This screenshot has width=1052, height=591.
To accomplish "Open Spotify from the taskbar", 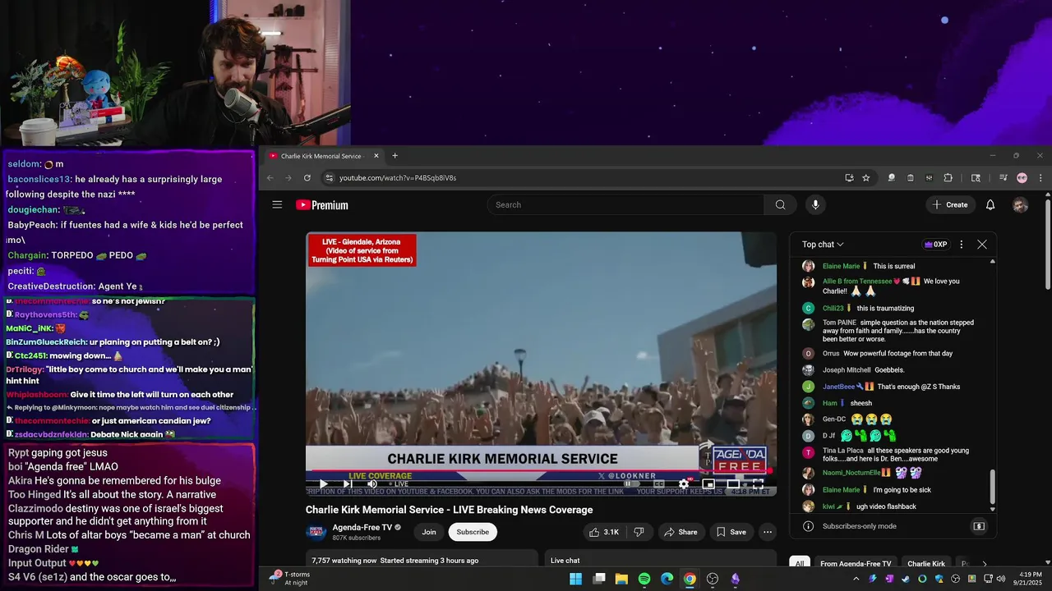I will [644, 579].
